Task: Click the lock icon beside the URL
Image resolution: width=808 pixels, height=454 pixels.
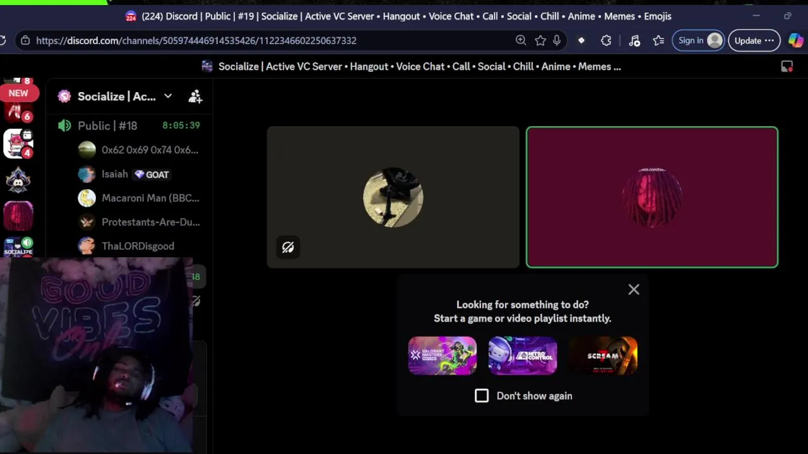Action: click(25, 40)
